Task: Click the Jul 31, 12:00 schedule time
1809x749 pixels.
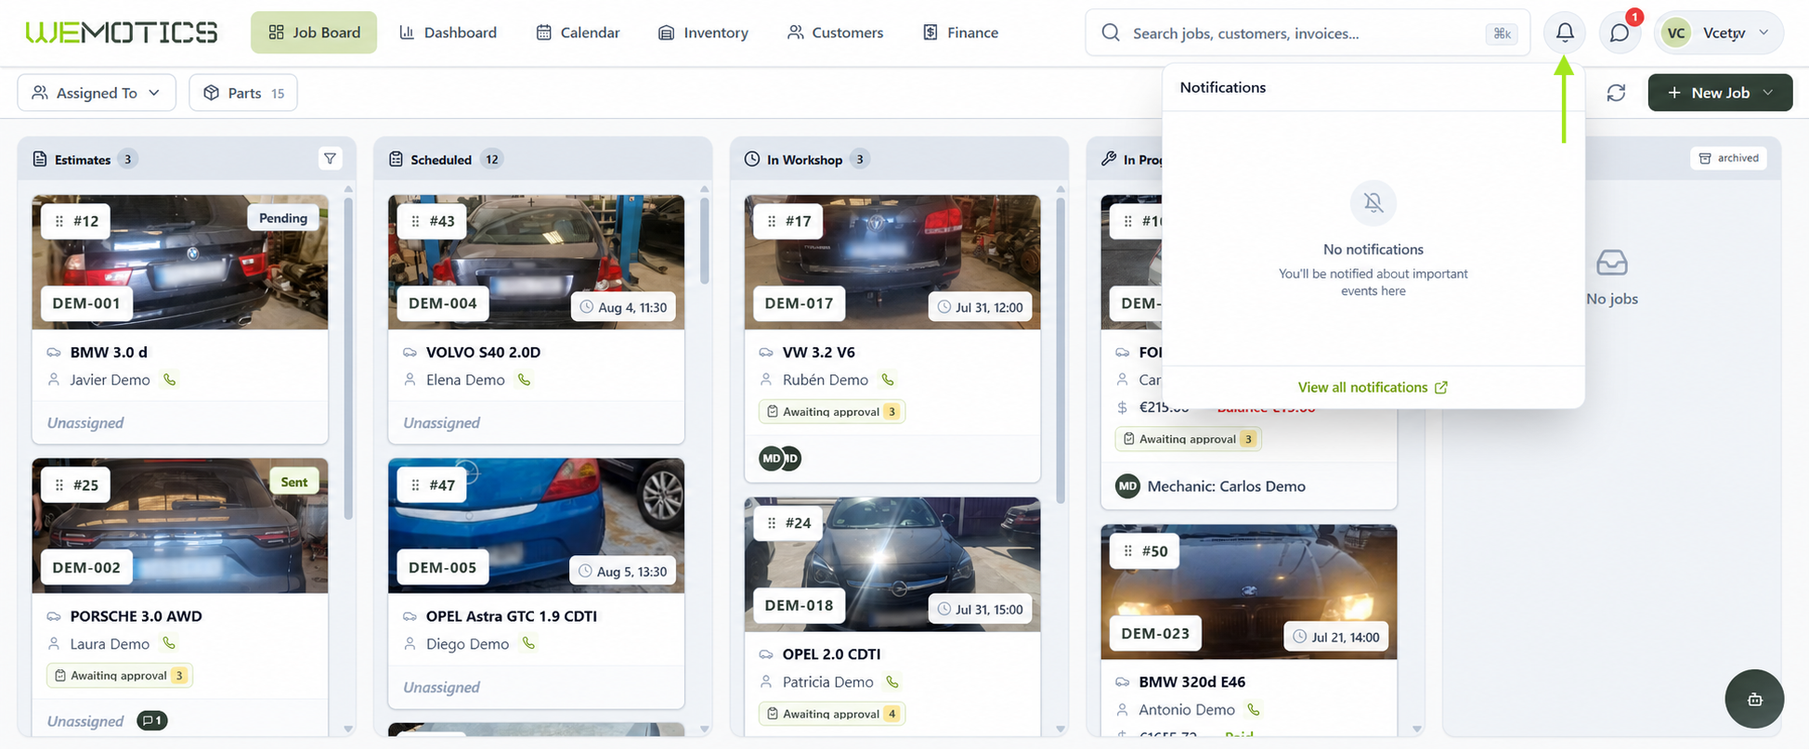Action: click(x=980, y=307)
